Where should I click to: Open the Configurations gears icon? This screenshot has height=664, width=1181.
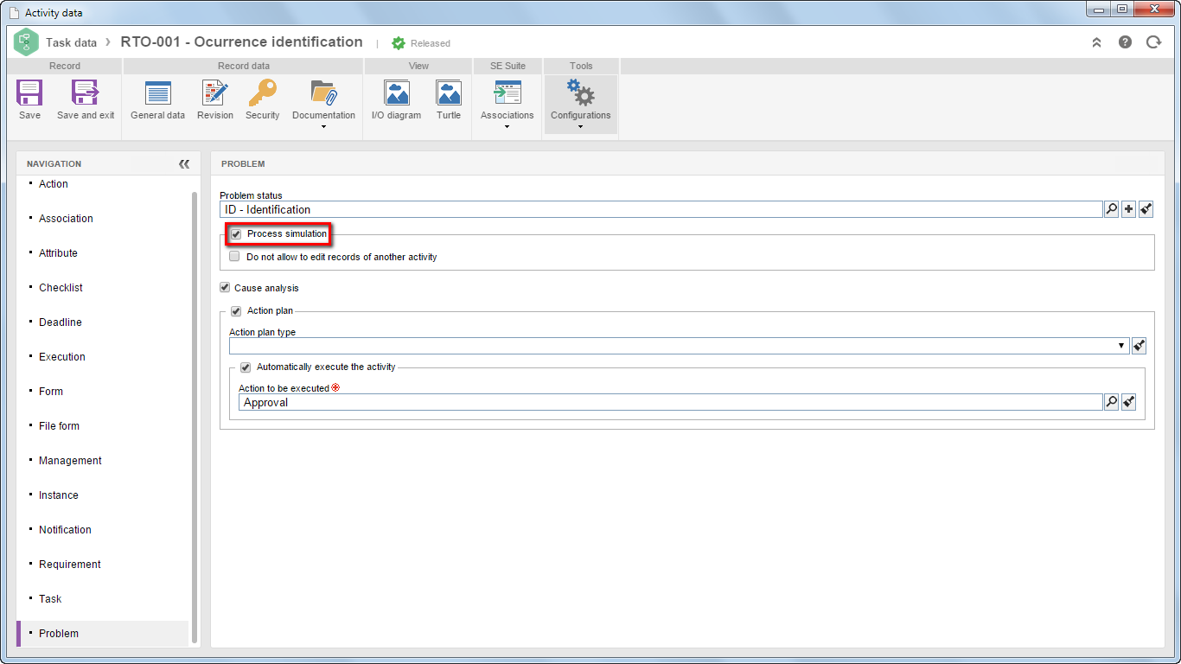click(x=580, y=93)
